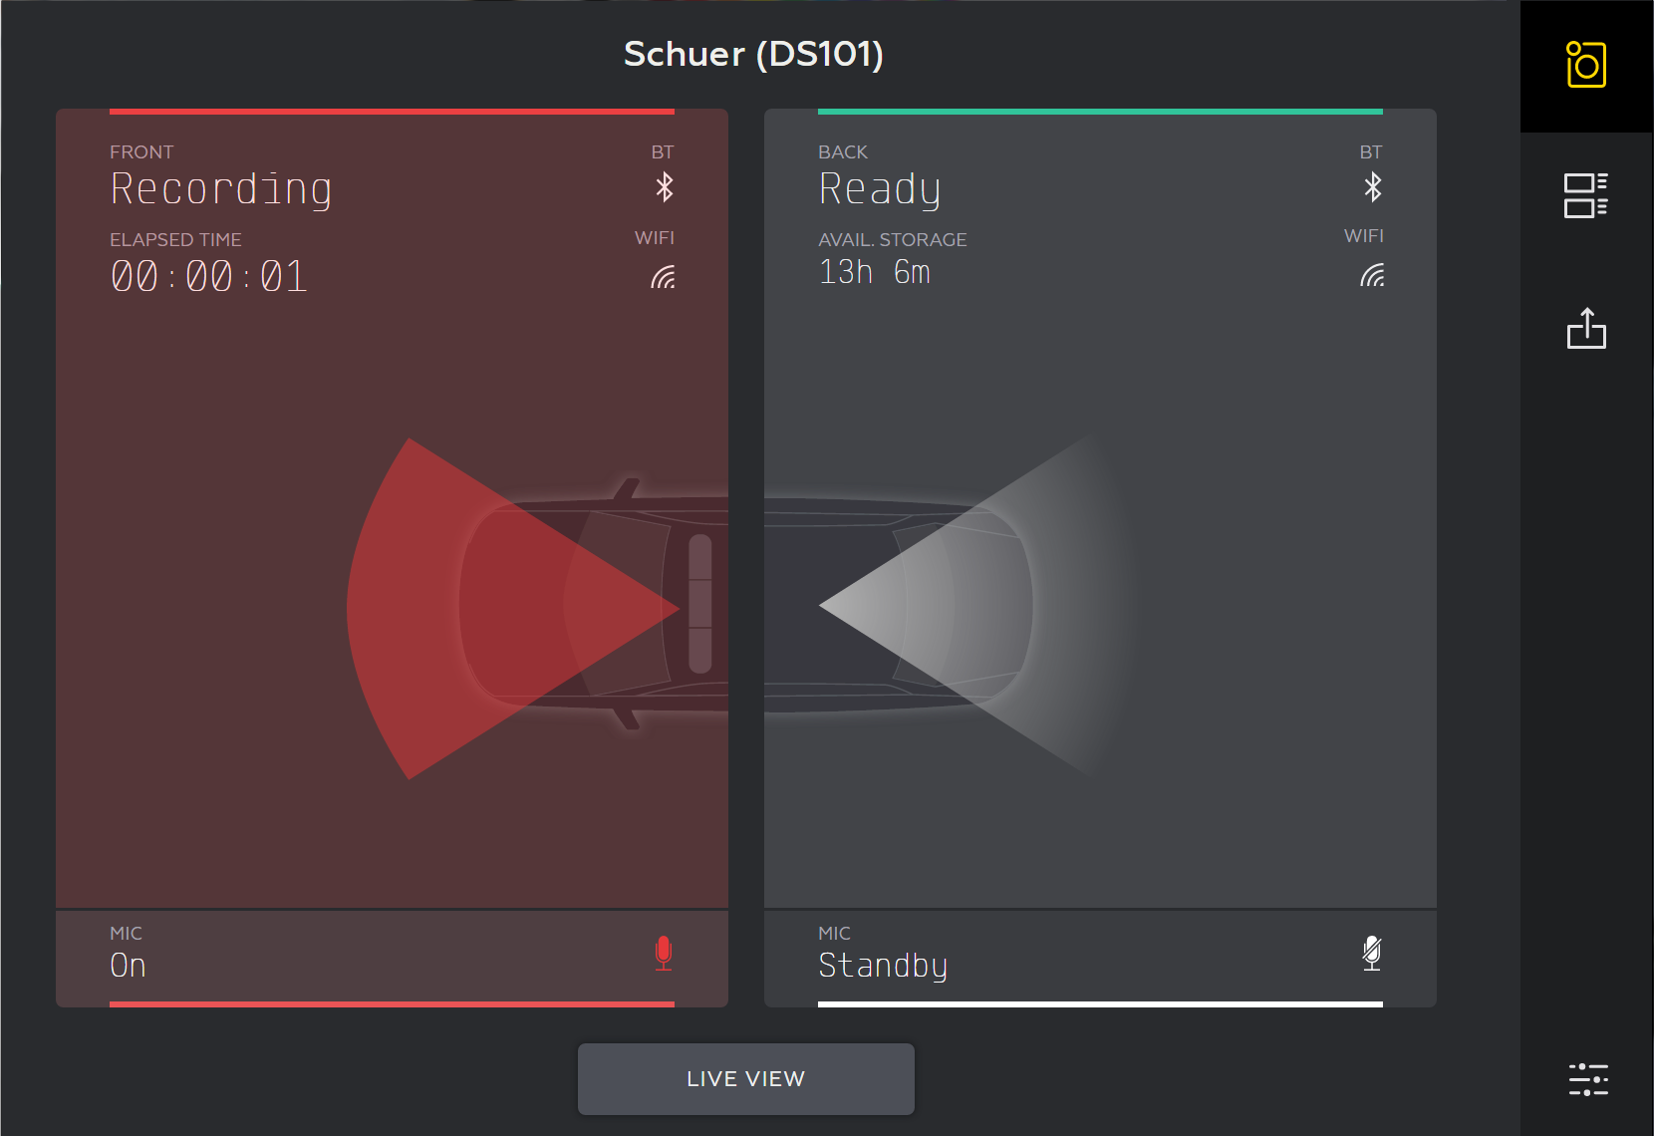Viewport: 1654px width, 1136px height.
Task: Click Ready to start back camera recording
Action: pyautogui.click(x=880, y=189)
